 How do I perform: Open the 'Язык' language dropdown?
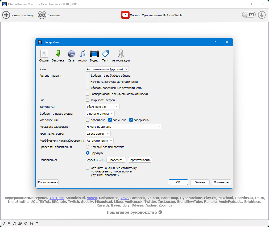pyautogui.click(x=107, y=69)
